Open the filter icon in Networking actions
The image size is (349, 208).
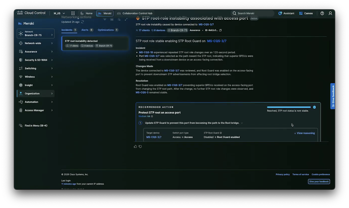tap(105, 19)
